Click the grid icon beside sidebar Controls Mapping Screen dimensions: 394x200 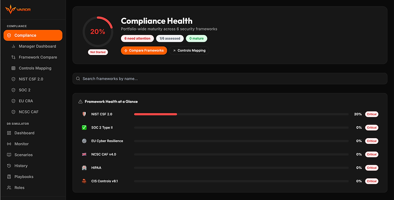click(14, 68)
